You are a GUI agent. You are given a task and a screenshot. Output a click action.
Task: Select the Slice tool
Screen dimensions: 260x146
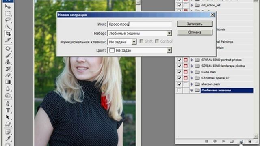[8, 40]
